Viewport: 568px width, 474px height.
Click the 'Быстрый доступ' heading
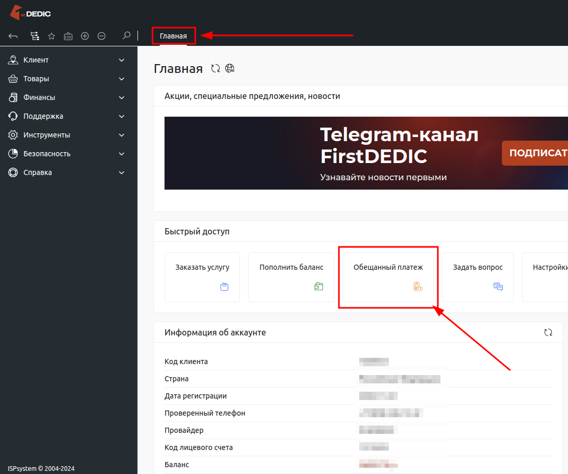[197, 232]
